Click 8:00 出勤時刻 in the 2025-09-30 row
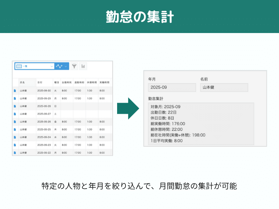The image size is (279, 209). (x=64, y=91)
